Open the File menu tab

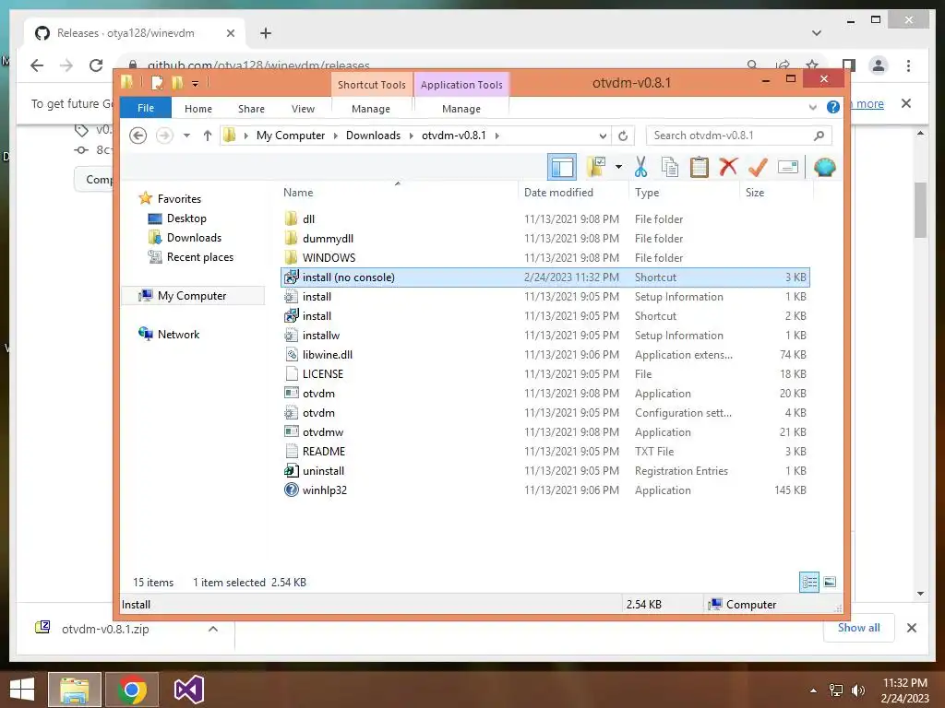point(146,108)
